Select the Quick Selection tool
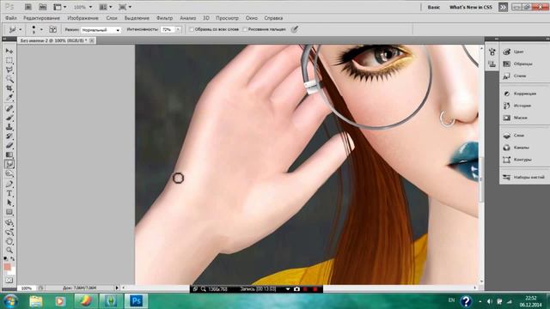The height and width of the screenshot is (309, 550). pyautogui.click(x=9, y=79)
